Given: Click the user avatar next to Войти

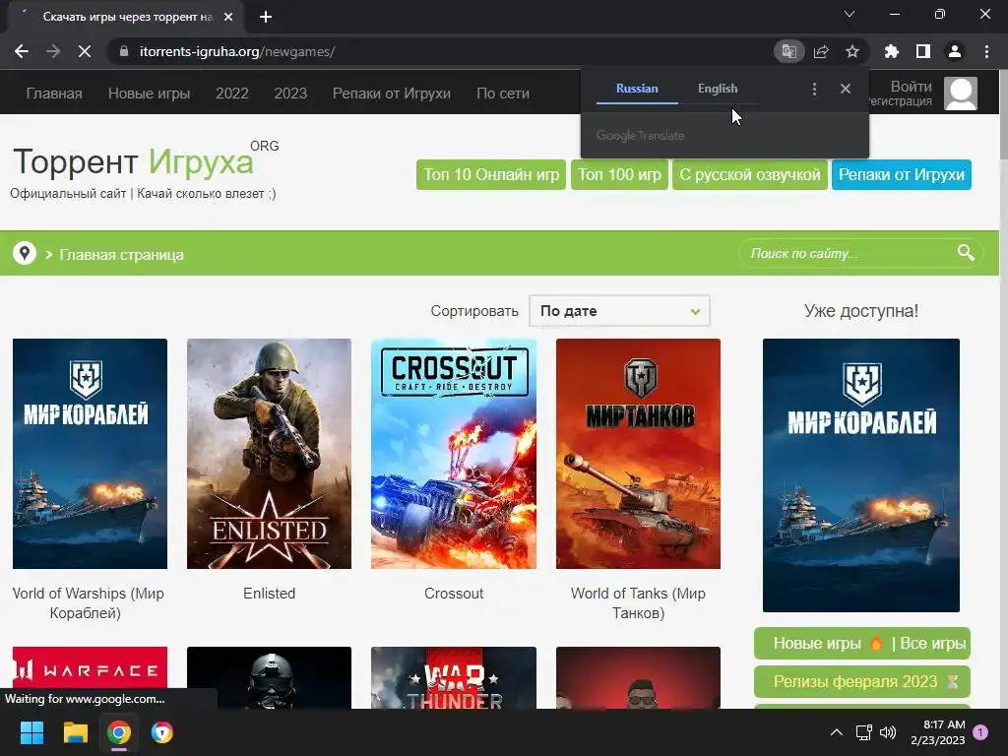Looking at the screenshot, I should tap(961, 94).
